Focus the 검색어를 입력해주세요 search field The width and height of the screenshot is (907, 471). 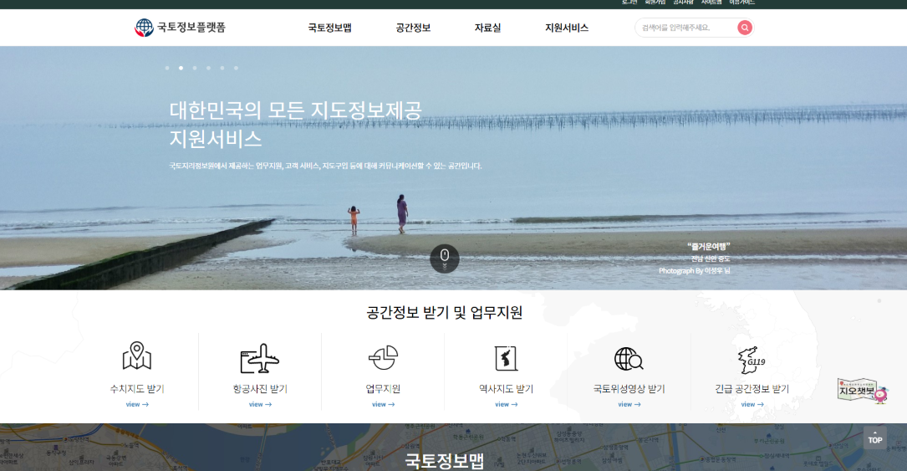click(x=683, y=28)
